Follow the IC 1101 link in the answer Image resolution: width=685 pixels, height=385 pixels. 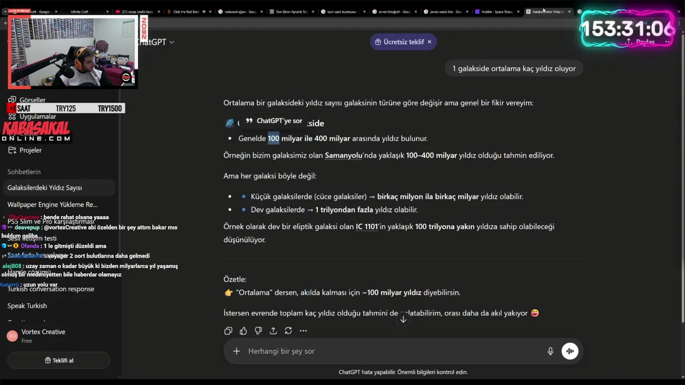coord(367,227)
